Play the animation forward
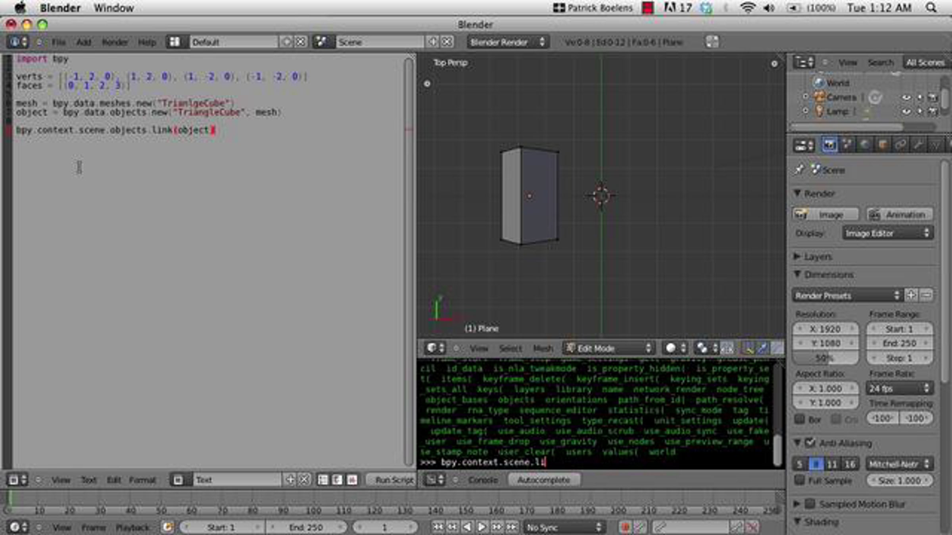 482,527
